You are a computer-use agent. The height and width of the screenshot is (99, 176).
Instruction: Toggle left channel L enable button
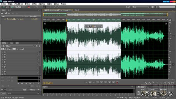(x=173, y=36)
